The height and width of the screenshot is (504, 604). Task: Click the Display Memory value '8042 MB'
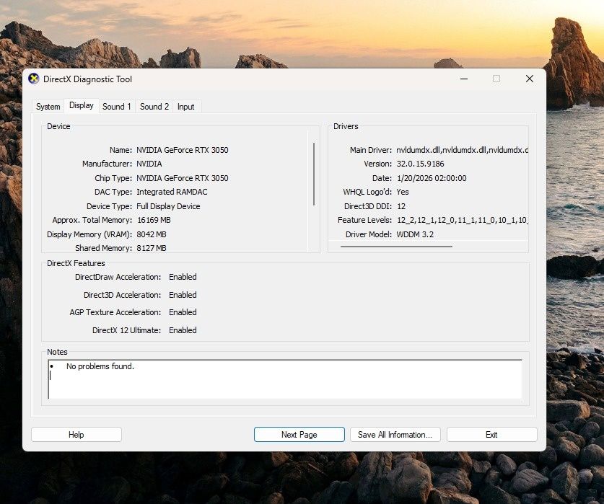[152, 234]
